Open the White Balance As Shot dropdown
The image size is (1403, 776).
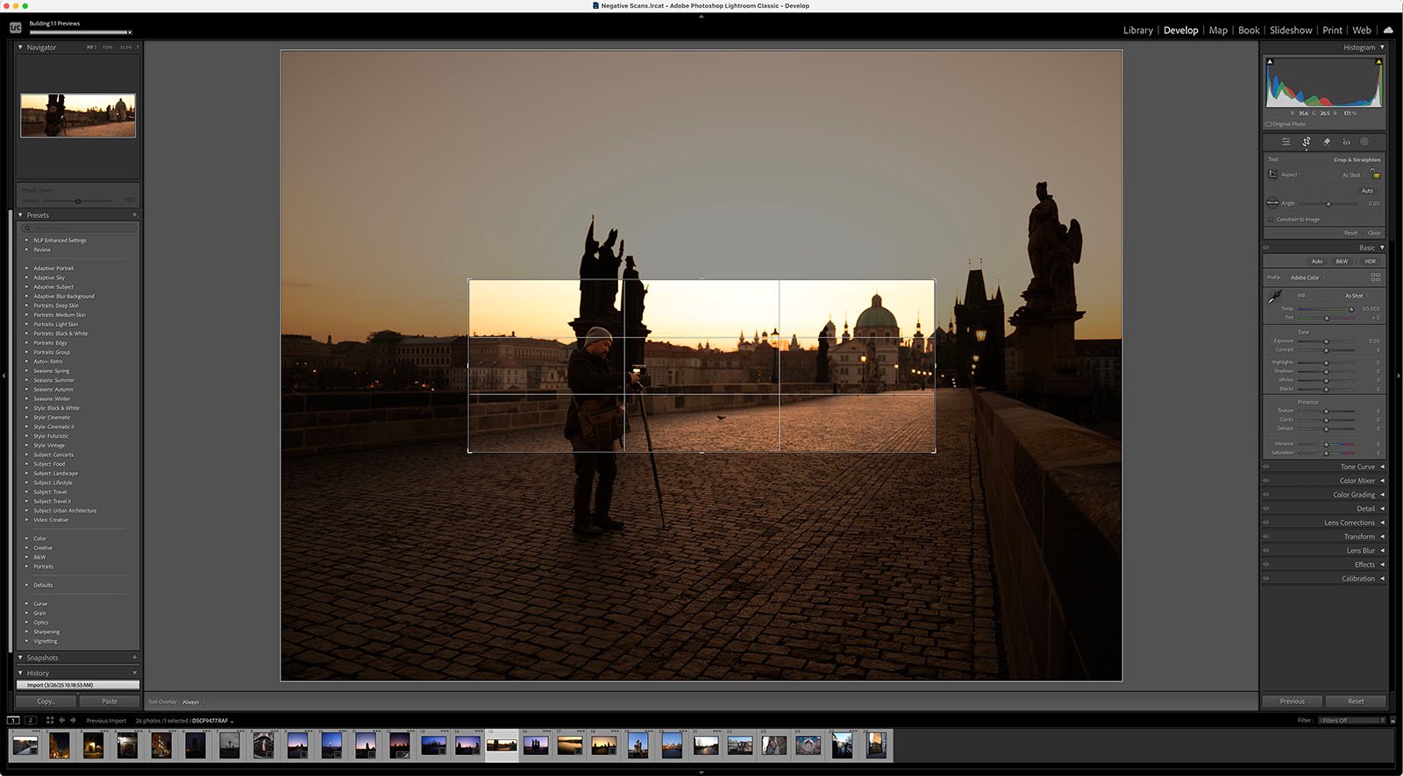pos(1357,296)
